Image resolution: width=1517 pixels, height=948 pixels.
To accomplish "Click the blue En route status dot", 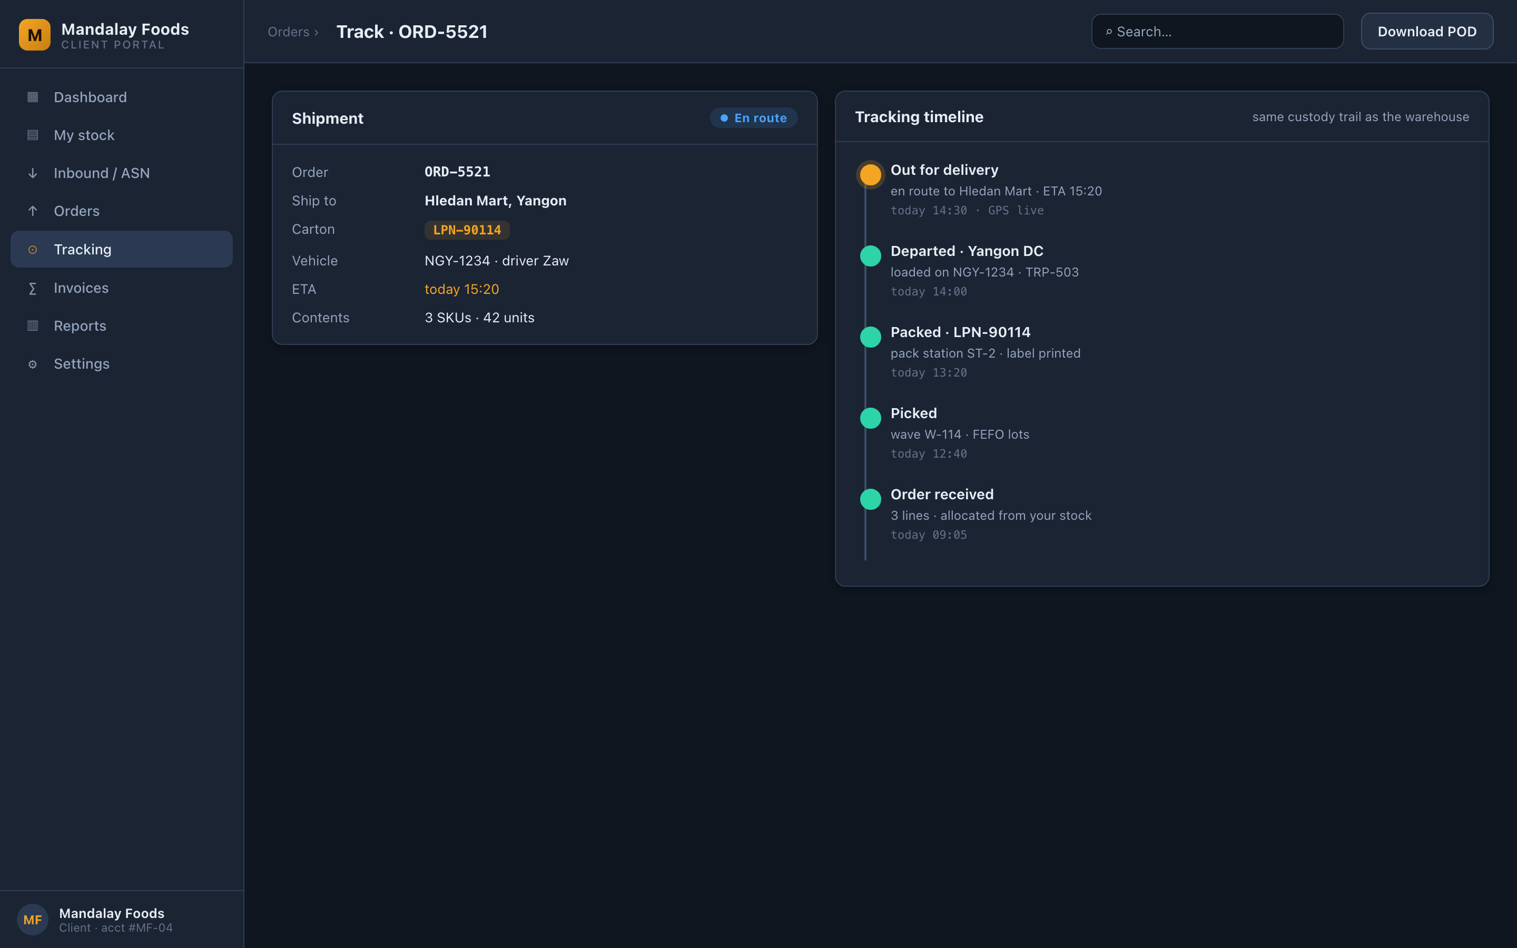I will click(x=724, y=118).
